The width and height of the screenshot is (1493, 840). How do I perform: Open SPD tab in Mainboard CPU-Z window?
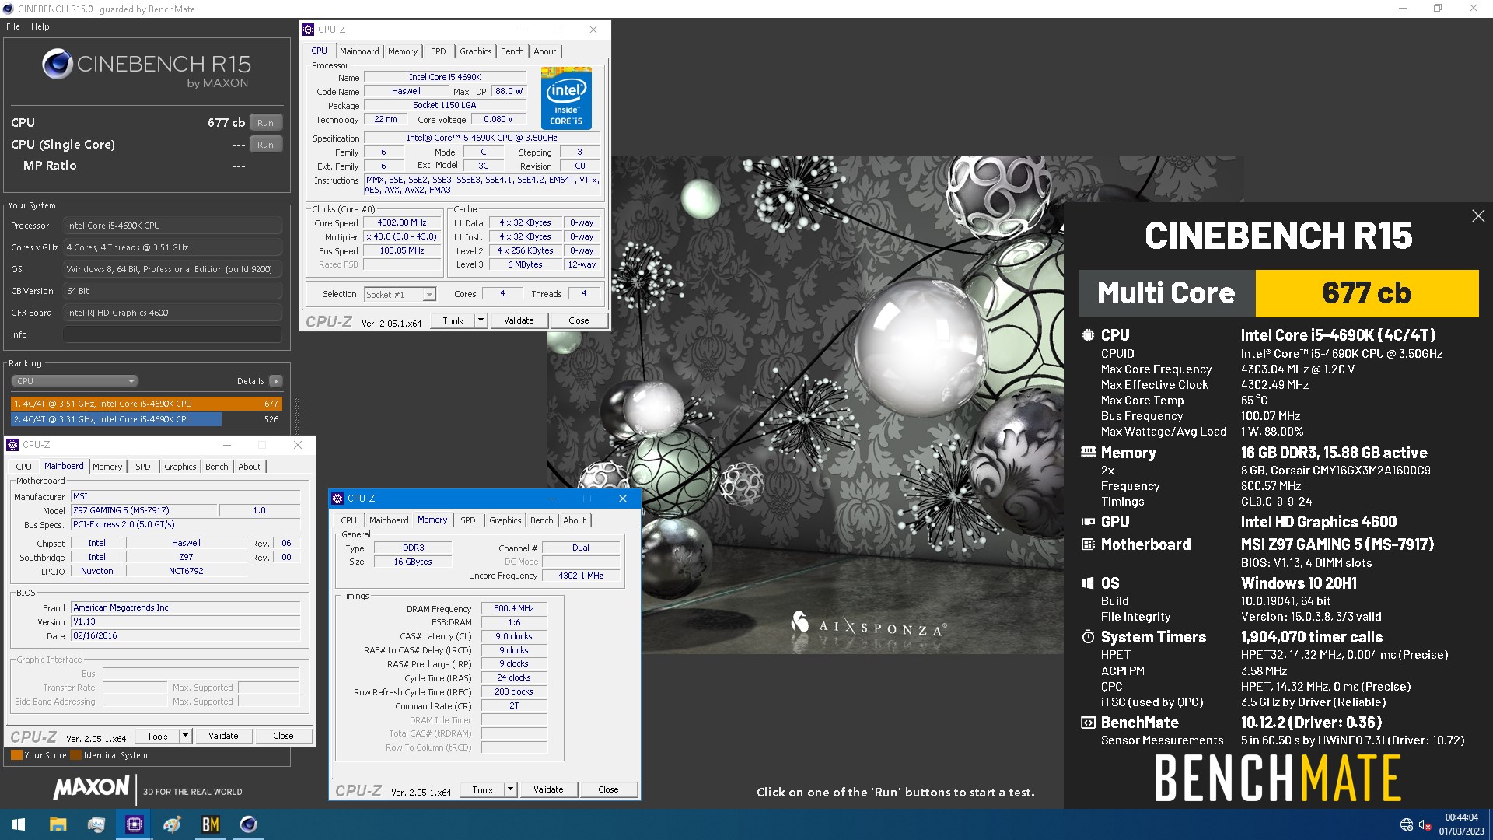tap(143, 467)
